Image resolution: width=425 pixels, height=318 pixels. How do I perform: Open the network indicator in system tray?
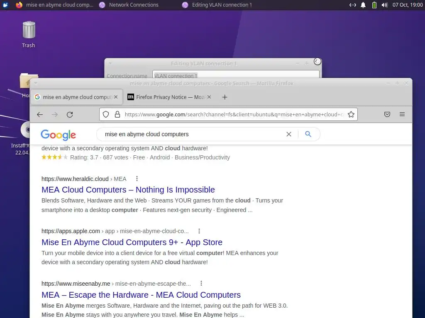pos(353,5)
